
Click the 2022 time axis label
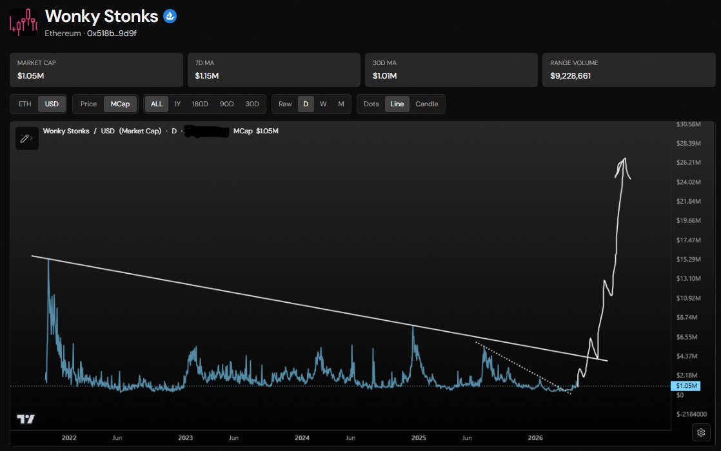[x=69, y=437]
